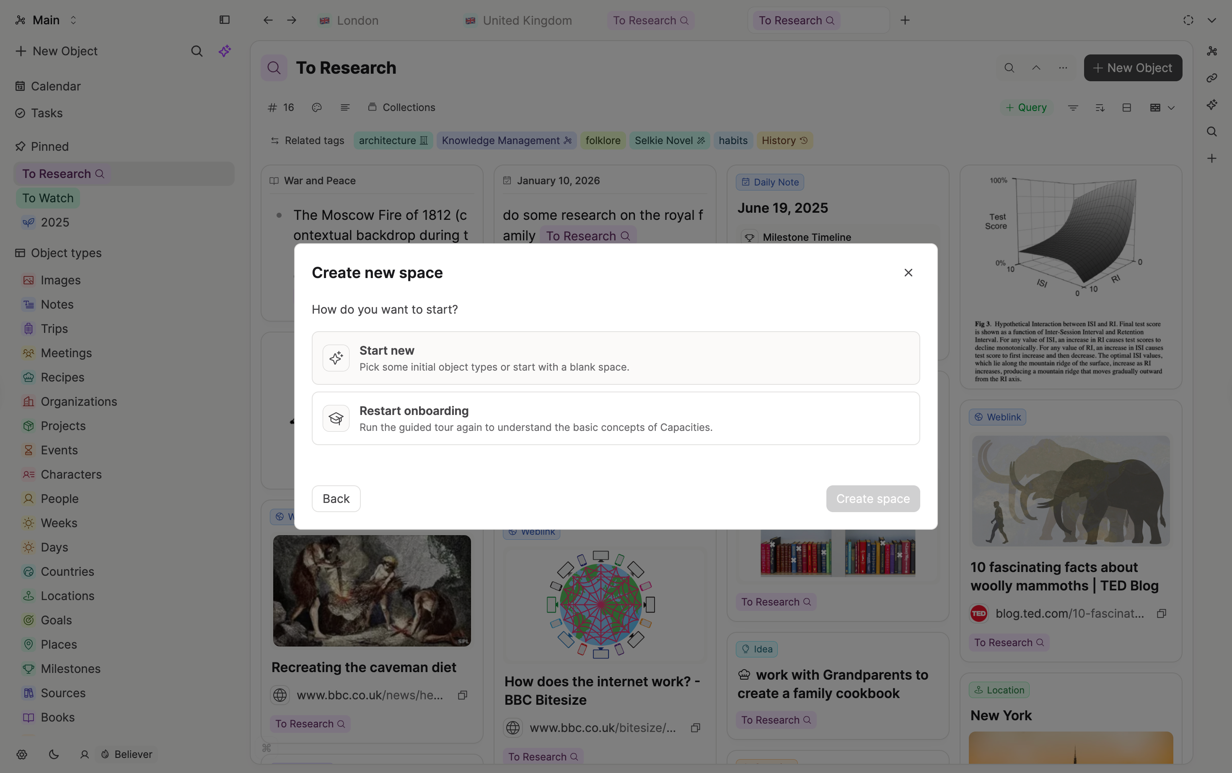Close the Create new space dialog
The width and height of the screenshot is (1232, 773).
[x=908, y=273]
